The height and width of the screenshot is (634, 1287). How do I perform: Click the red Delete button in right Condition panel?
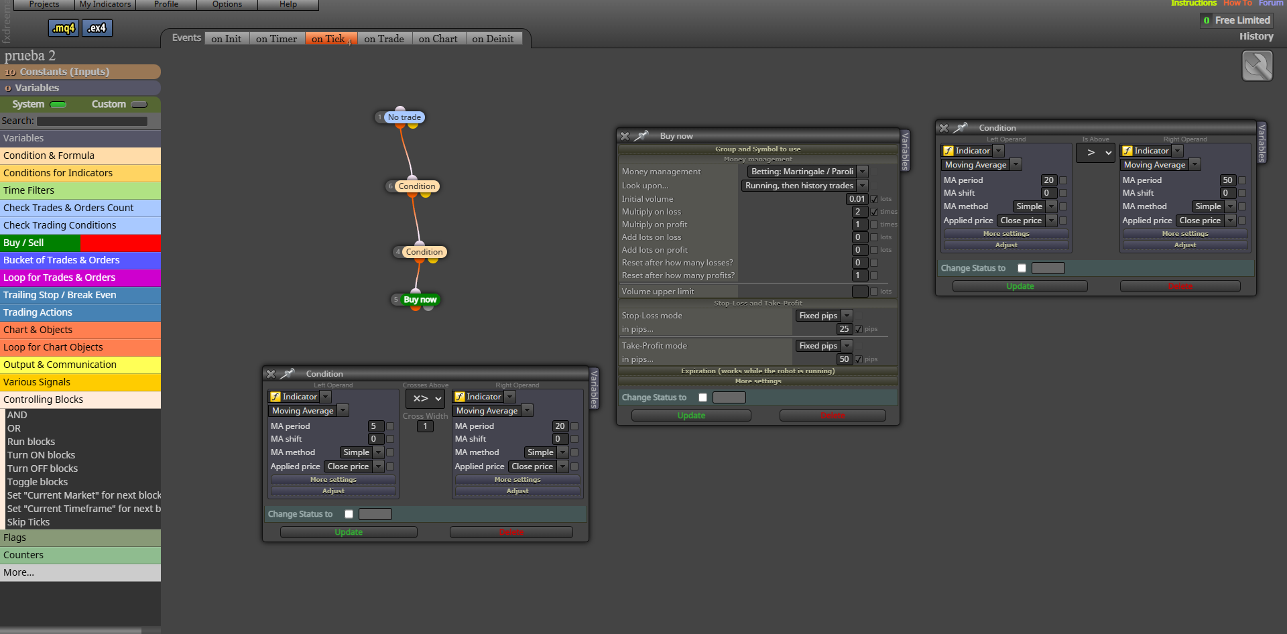point(1180,286)
